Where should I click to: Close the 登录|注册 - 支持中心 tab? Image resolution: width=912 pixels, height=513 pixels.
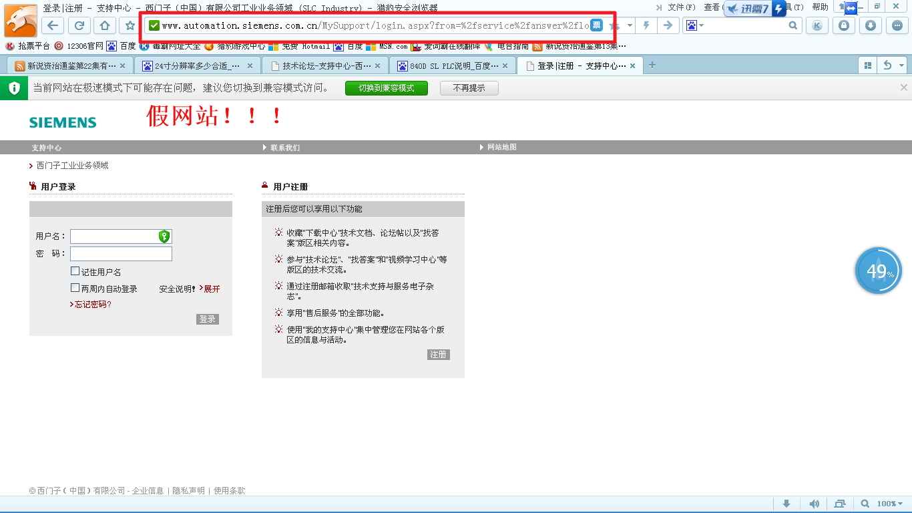(x=632, y=65)
